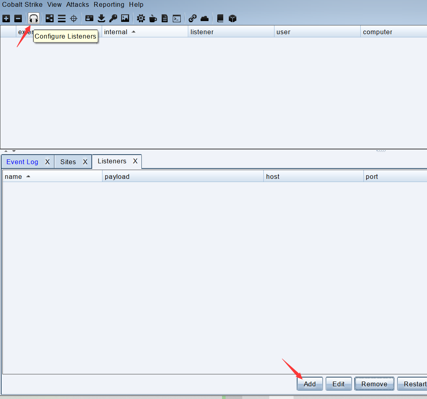Sort sessions by internal column
427x399 pixels.
pyautogui.click(x=145, y=32)
